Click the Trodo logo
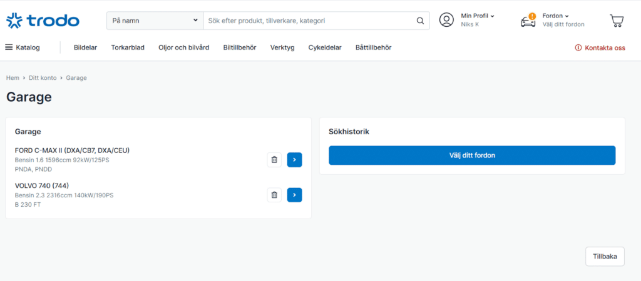The height and width of the screenshot is (281, 641). (x=43, y=21)
